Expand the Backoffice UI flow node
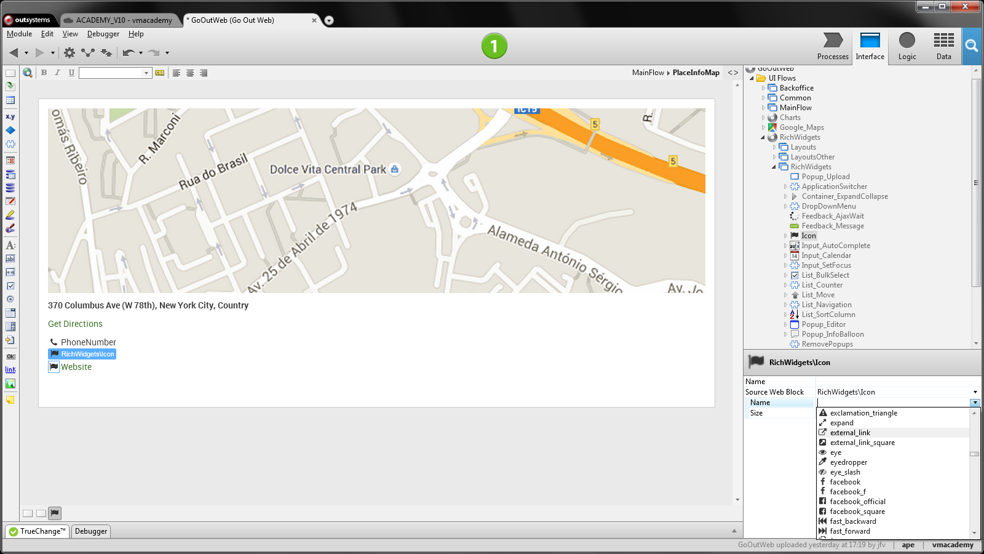This screenshot has width=984, height=554. 764,88
